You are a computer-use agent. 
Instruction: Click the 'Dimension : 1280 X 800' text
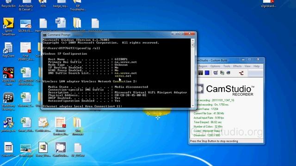pos(207,135)
